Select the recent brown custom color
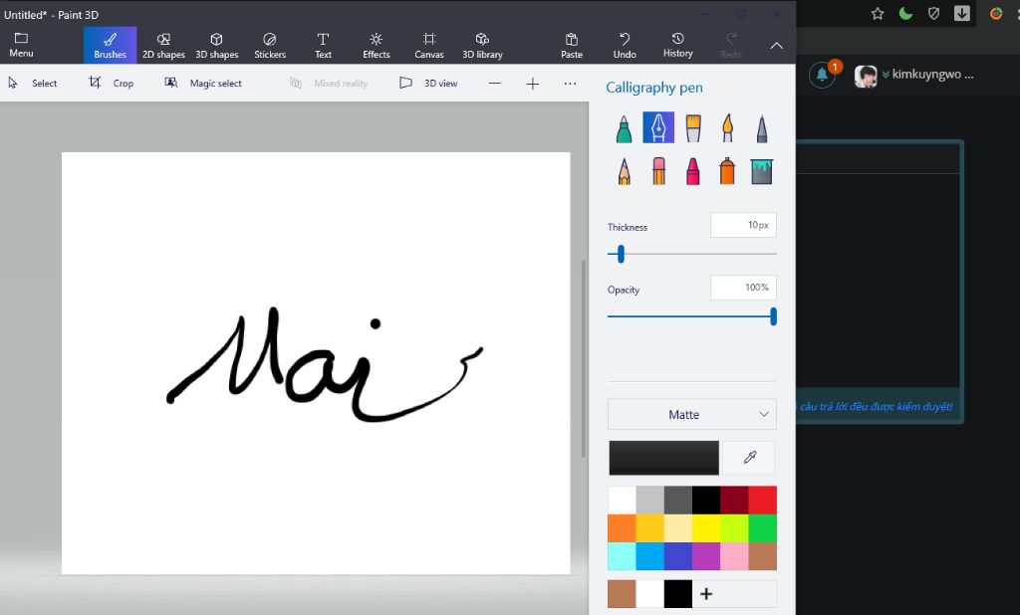The width and height of the screenshot is (1020, 615). tap(622, 593)
